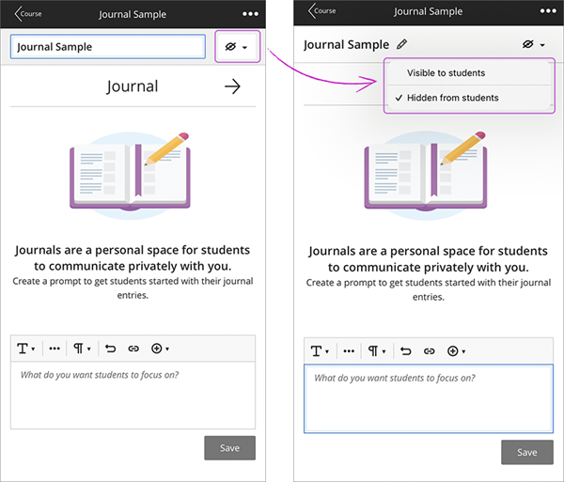Choose 'Hidden from students' menu option
564x482 pixels.
tap(452, 98)
